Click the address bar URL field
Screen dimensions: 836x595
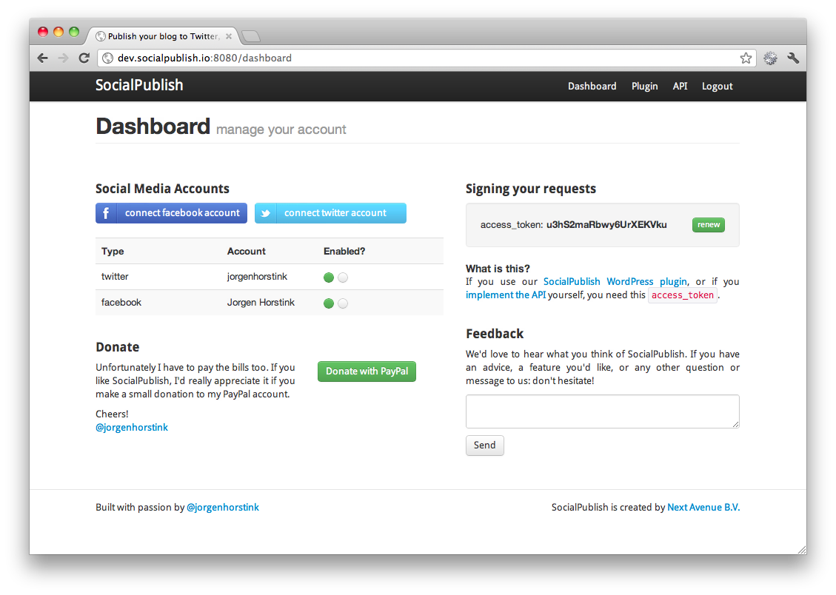[427, 58]
